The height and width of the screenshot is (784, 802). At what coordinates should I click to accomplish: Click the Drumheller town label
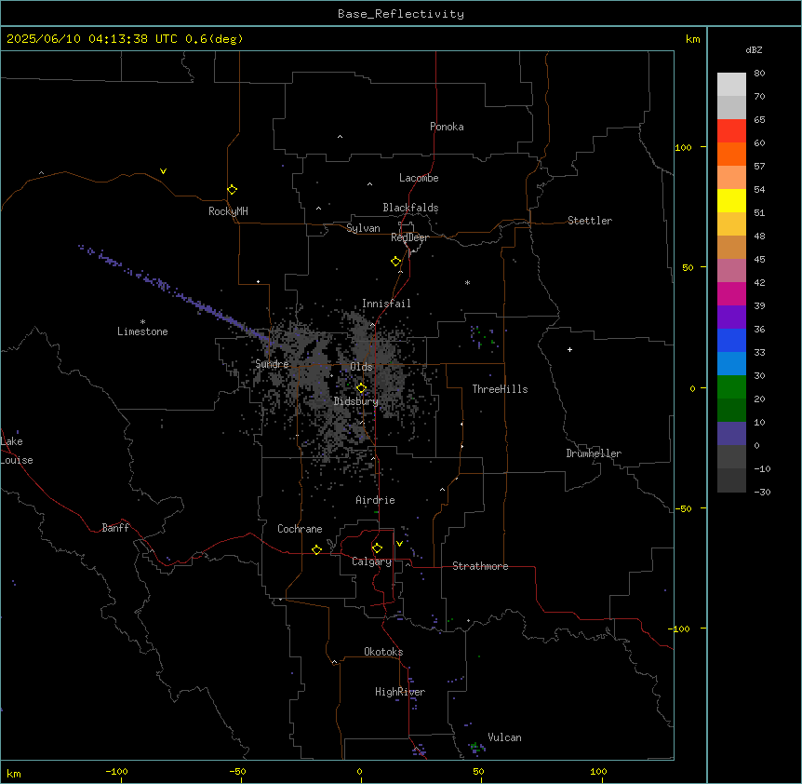pos(594,453)
